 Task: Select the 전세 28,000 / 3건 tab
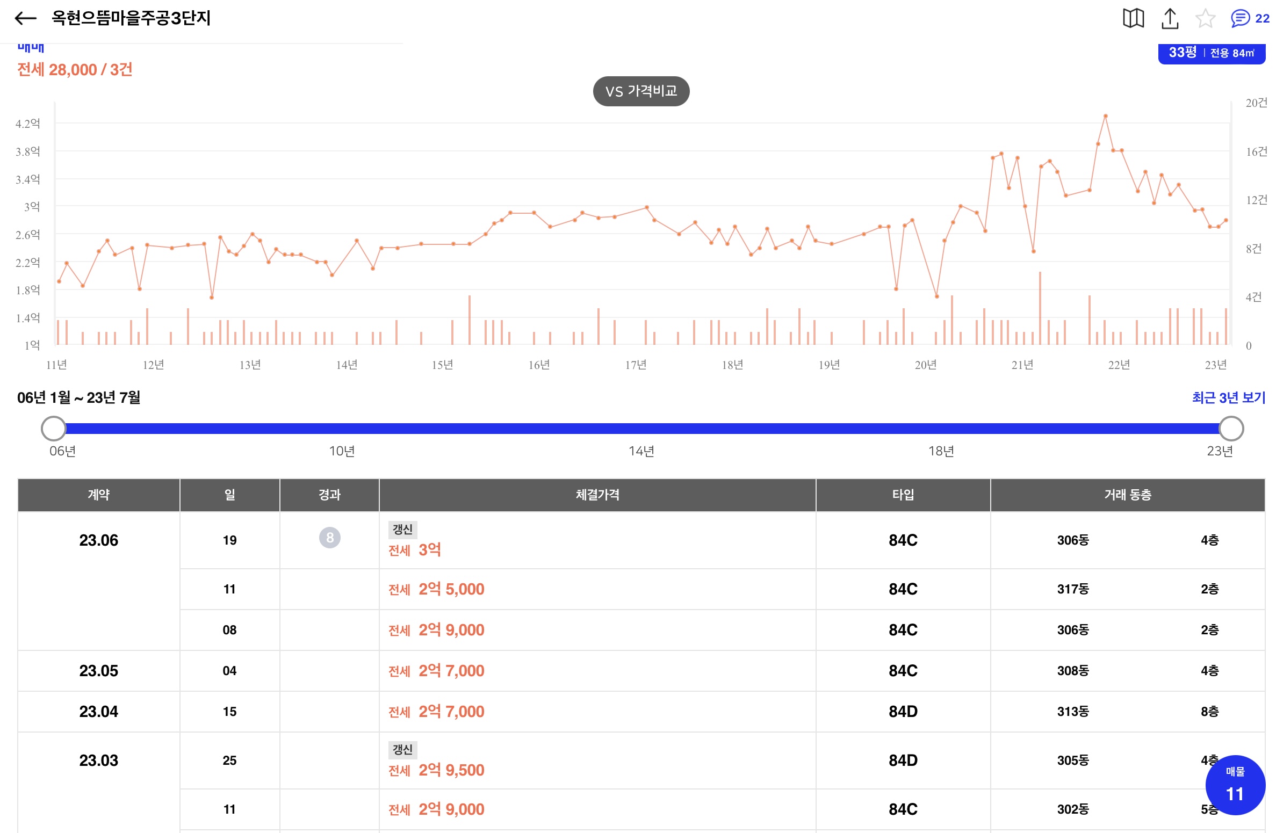coord(75,70)
